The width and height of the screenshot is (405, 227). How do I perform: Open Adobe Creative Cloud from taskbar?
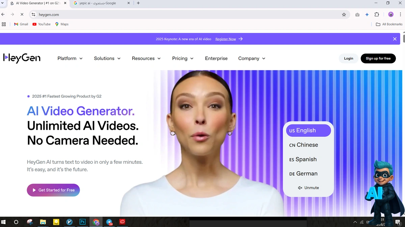tap(122, 222)
